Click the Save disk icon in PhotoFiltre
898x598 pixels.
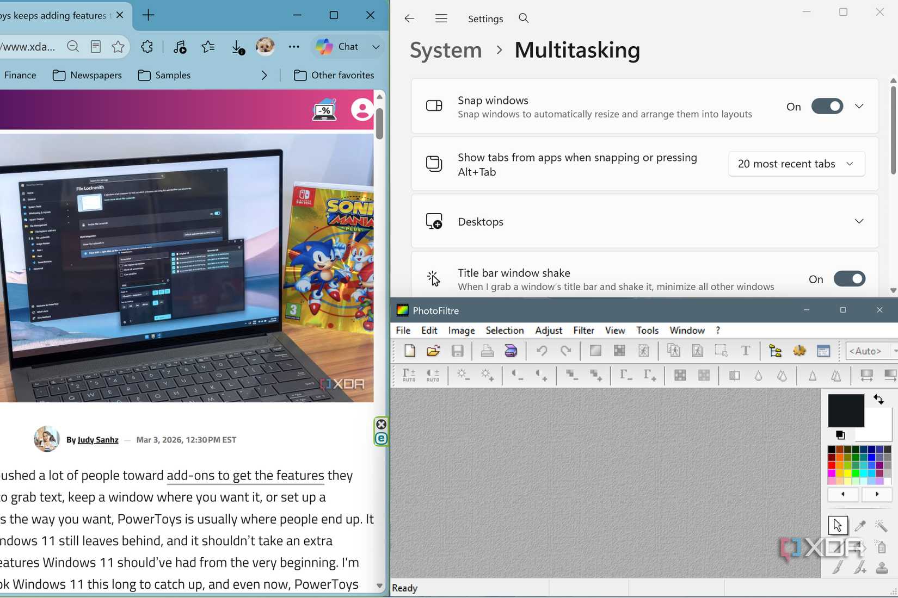click(x=457, y=351)
